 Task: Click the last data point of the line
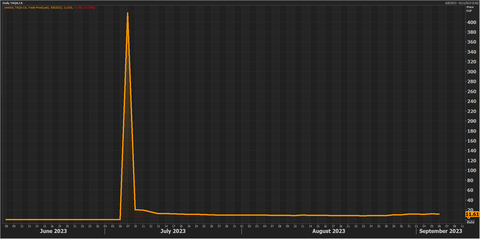tap(439, 214)
